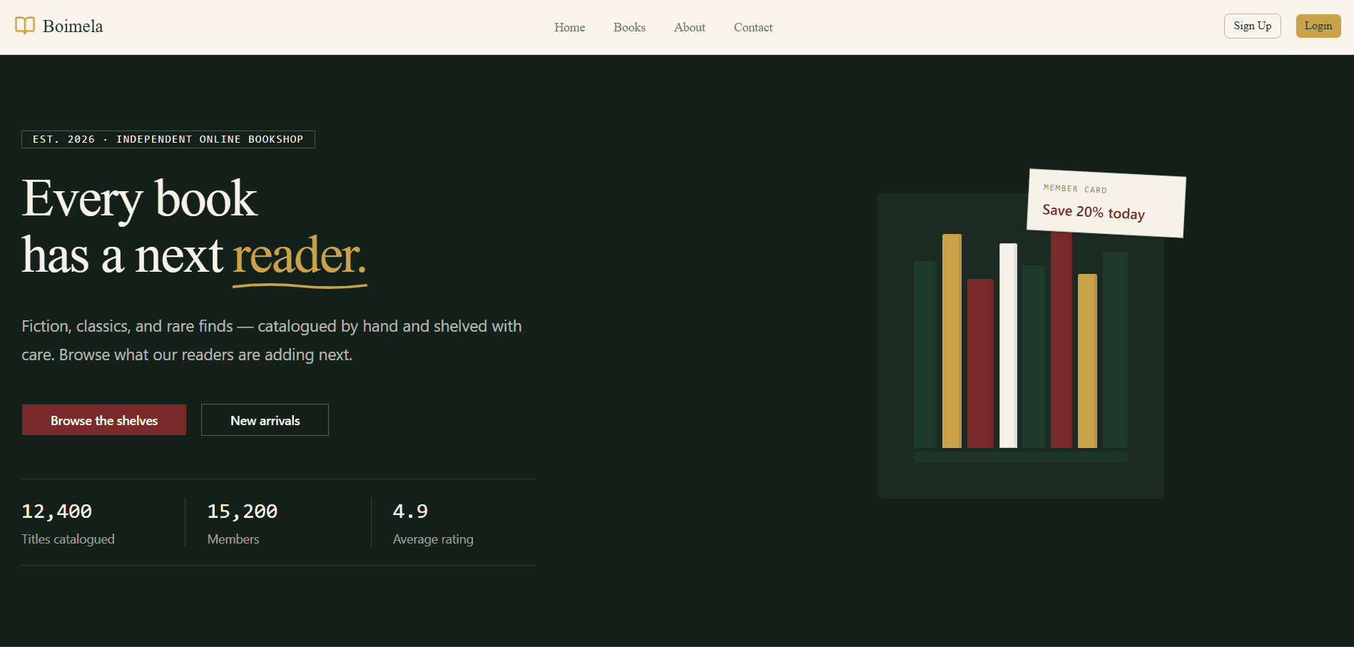Image resolution: width=1354 pixels, height=647 pixels.
Task: Select Contact in the navigation
Action: tap(753, 27)
